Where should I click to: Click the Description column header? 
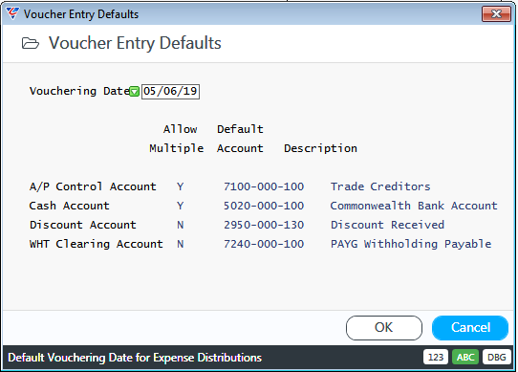320,148
